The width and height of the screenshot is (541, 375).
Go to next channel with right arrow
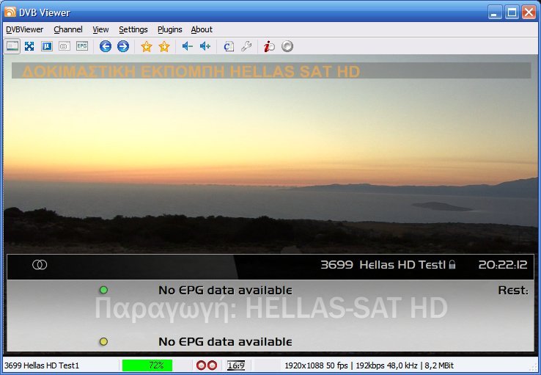123,46
